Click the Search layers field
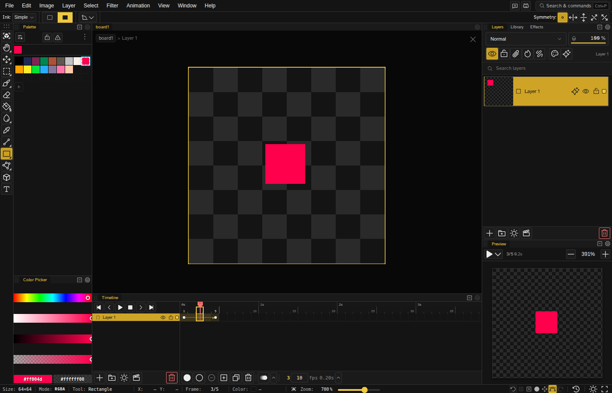Image resolution: width=612 pixels, height=393 pixels. (547, 69)
